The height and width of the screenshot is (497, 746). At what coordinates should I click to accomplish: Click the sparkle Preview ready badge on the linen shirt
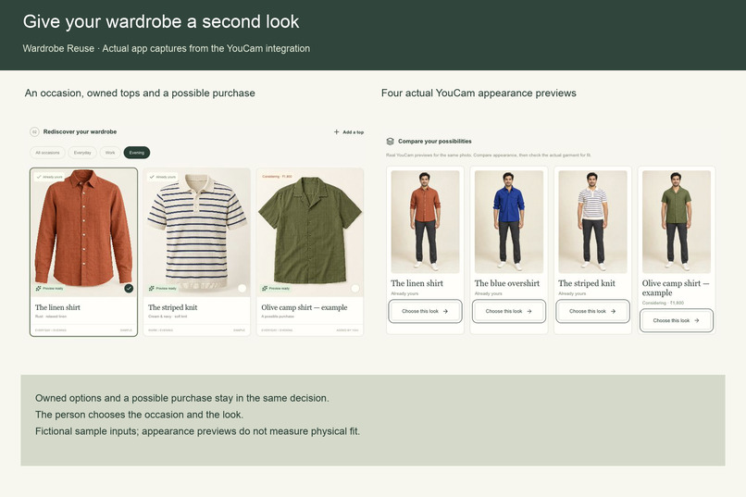pos(49,288)
